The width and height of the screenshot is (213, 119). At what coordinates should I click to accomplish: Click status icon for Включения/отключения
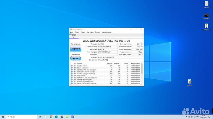72,82
